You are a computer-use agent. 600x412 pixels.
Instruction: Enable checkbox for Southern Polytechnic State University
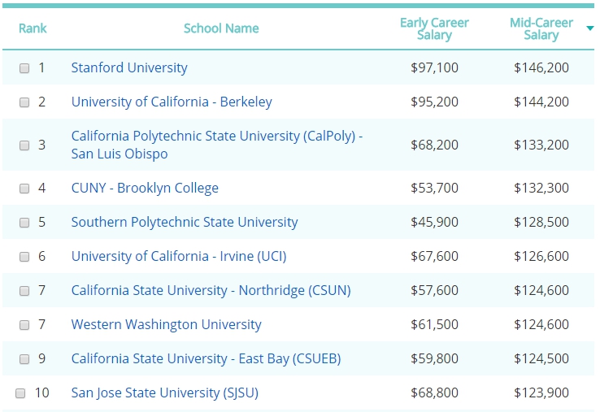coord(24,223)
